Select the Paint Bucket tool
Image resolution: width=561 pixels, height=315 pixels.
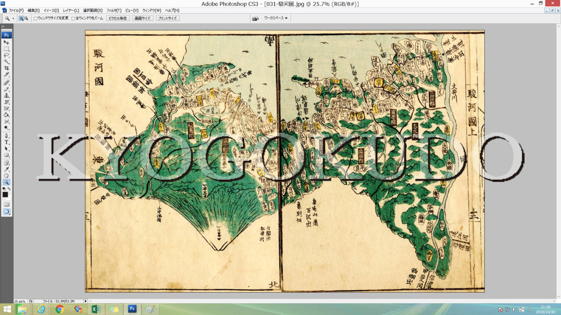[x=7, y=115]
